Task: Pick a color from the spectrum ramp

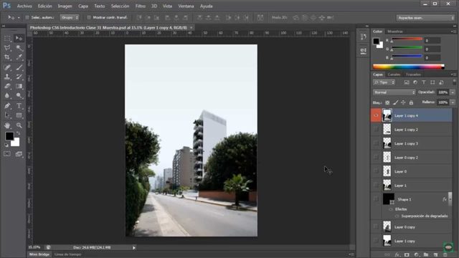Action: (409, 67)
